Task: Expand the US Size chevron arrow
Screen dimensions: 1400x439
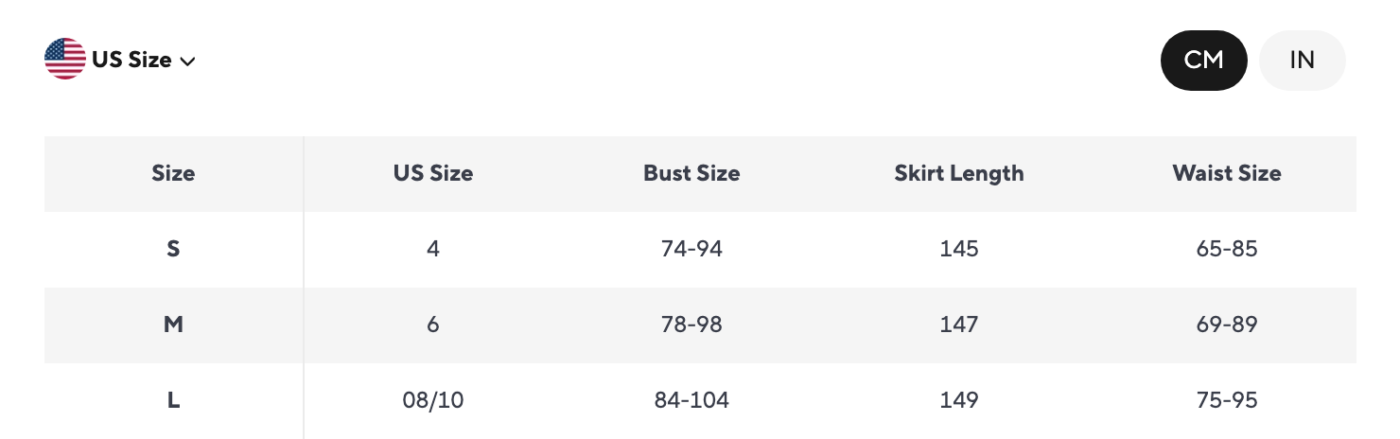Action: click(187, 61)
